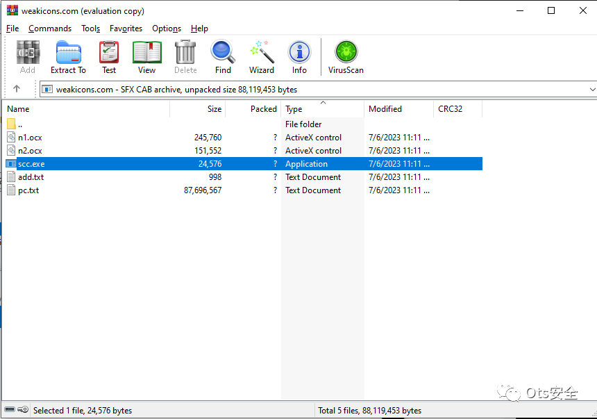597x419 pixels.
Task: Open the Favorites menu
Action: tap(126, 28)
